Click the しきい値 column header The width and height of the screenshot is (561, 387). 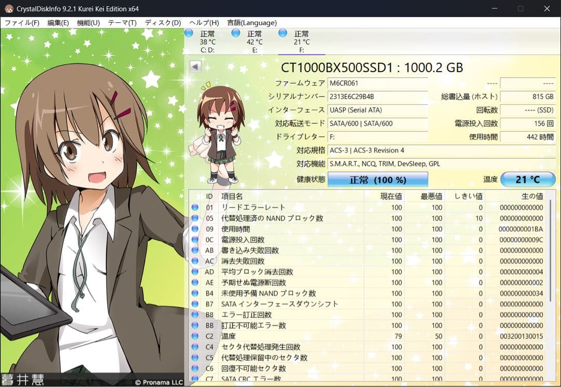465,196
